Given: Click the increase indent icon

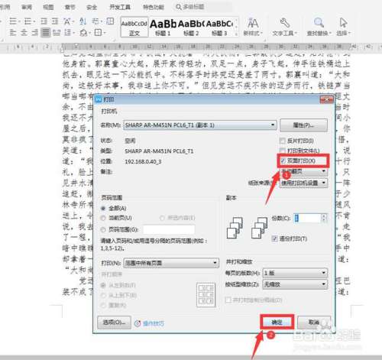Looking at the screenshot, I should pos(55,21).
